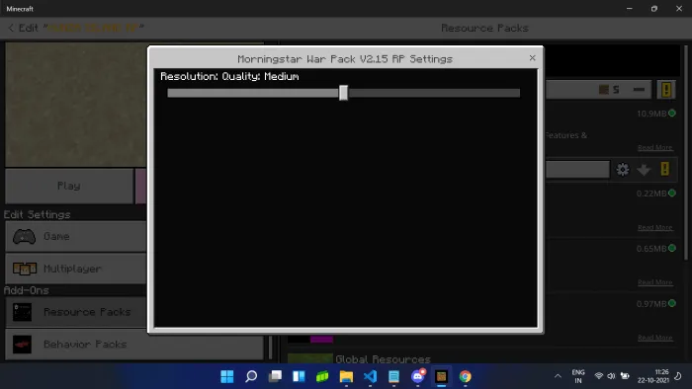Open the Notepad icon on the taskbar
Image resolution: width=692 pixels, height=389 pixels.
pos(393,376)
